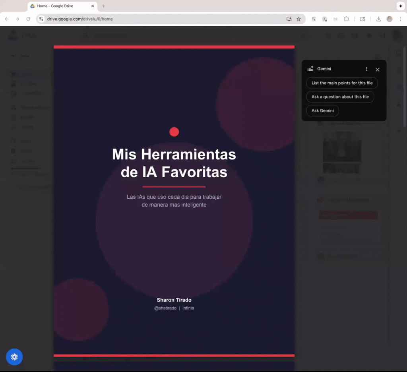Click the List the main points for this file button
The image size is (407, 372).
[342, 83]
